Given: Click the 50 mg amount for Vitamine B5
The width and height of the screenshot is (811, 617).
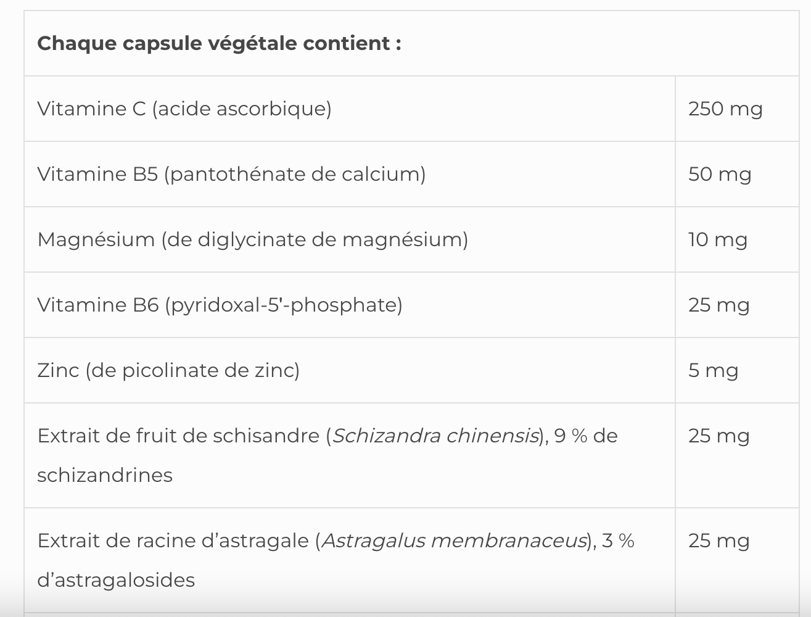Looking at the screenshot, I should 720,175.
